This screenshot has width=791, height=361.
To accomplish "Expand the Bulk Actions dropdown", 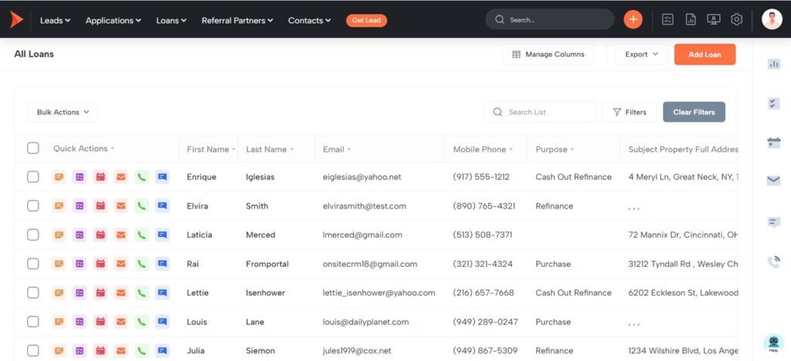I will 63,113.
